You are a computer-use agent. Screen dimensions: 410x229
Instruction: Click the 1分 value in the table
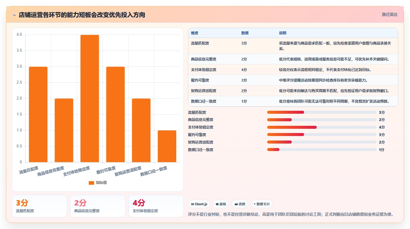(244, 101)
